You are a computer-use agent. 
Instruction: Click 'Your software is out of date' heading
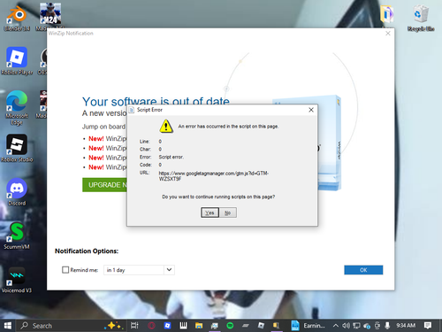pos(156,101)
